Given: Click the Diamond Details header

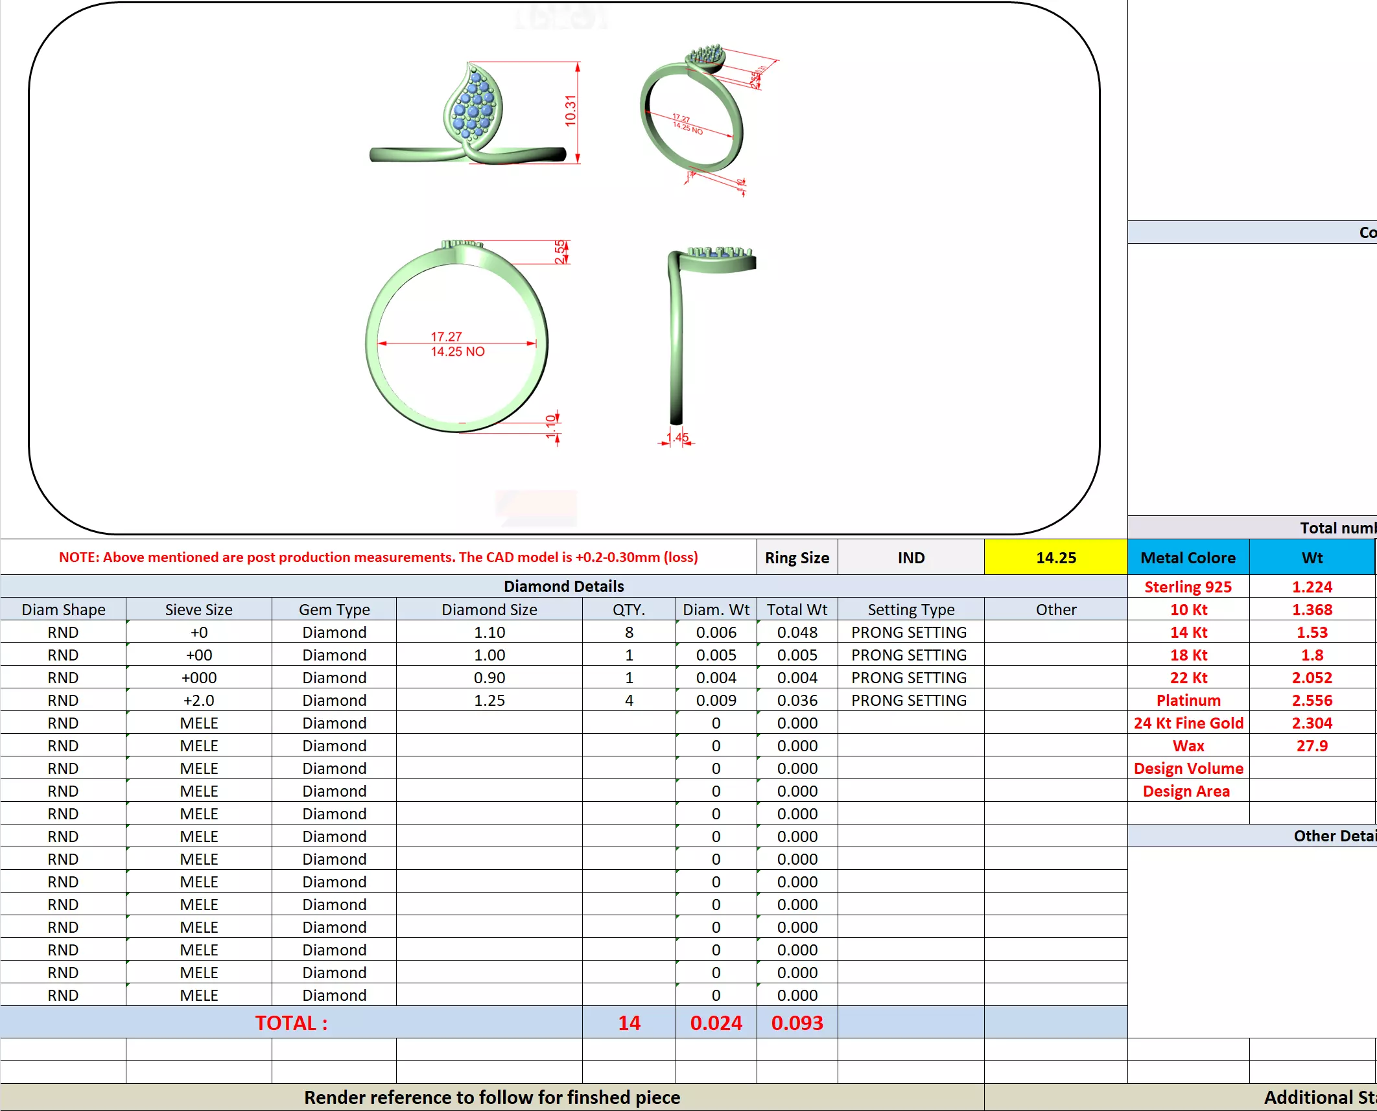Looking at the screenshot, I should (x=563, y=586).
